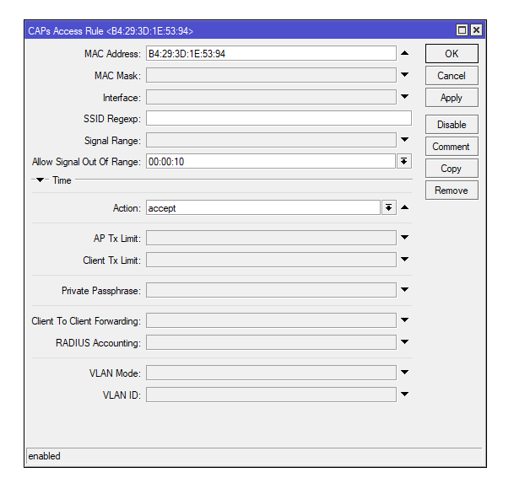514x494 pixels.
Task: Click the MAC Mask disabled field
Action: pyautogui.click(x=271, y=75)
